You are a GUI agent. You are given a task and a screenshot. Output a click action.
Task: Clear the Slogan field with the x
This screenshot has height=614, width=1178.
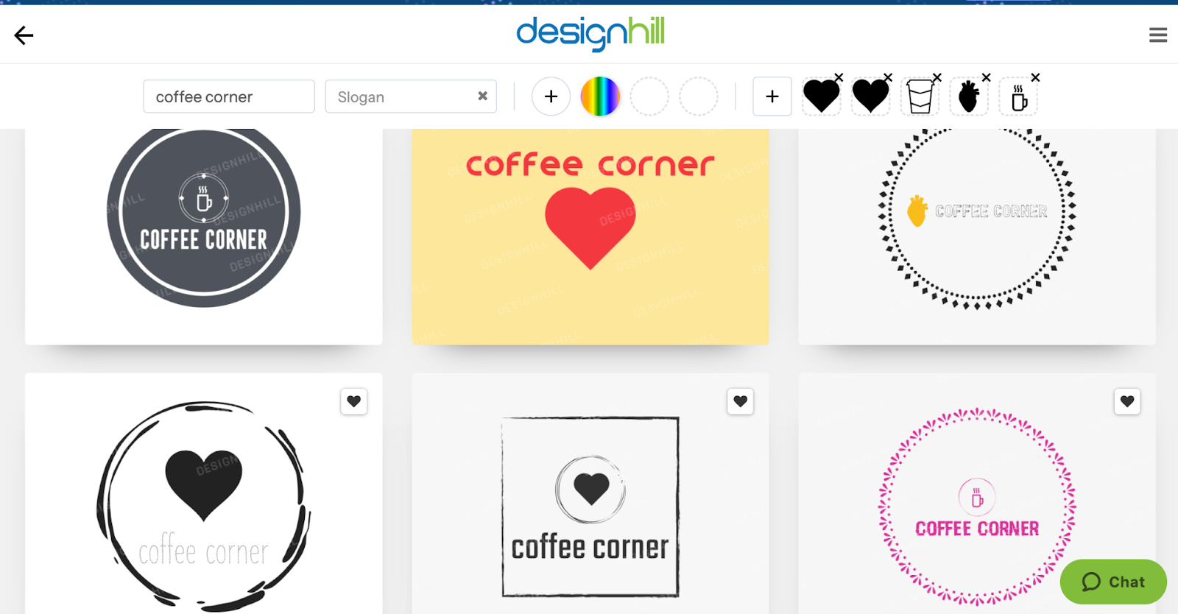point(483,96)
